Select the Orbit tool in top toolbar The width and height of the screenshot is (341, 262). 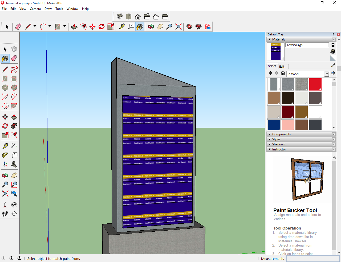tap(151, 27)
